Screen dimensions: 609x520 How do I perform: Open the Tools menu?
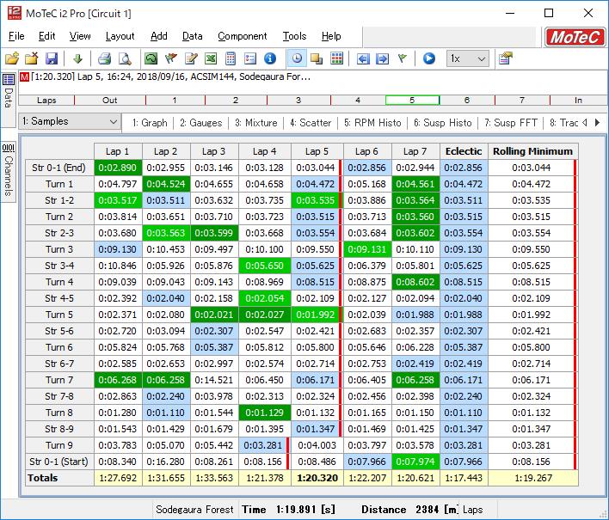[294, 36]
